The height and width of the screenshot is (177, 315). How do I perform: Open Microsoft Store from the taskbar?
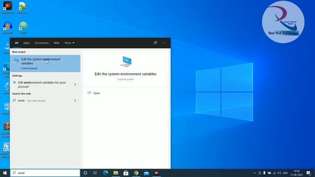126,173
